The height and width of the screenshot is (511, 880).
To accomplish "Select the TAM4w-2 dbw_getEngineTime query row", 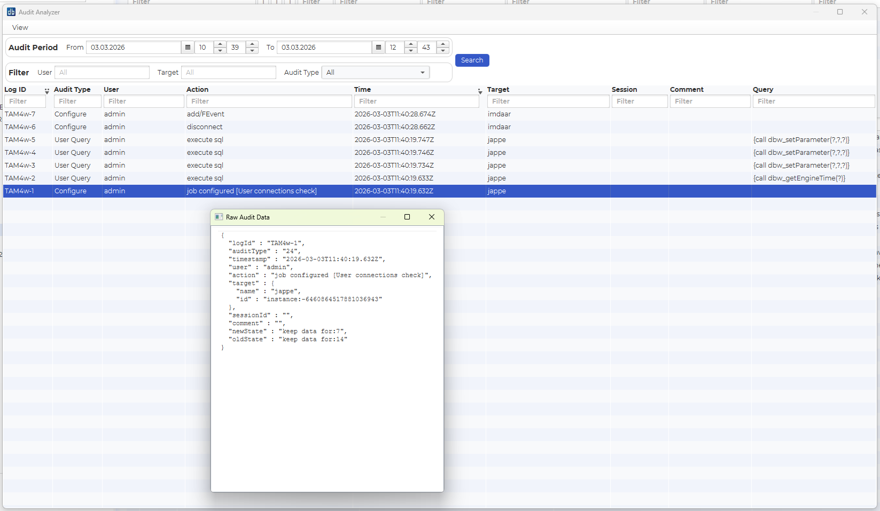I will (x=799, y=178).
